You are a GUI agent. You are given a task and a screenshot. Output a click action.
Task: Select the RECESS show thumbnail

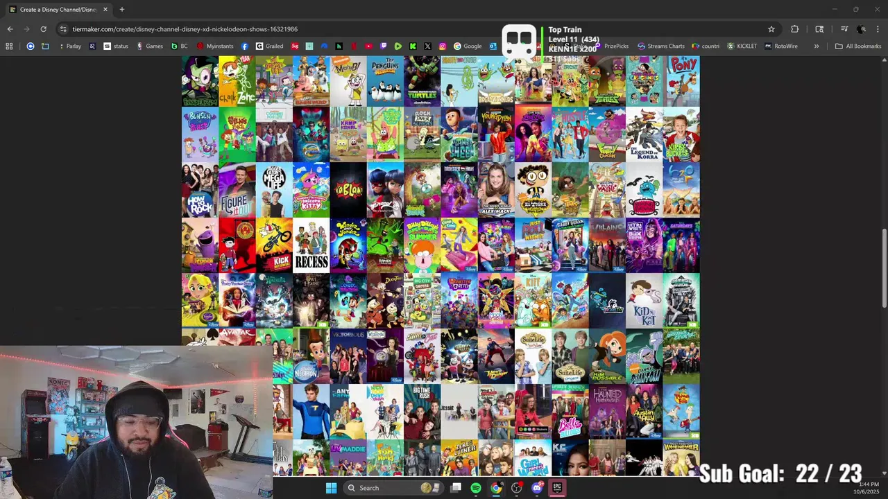[311, 245]
